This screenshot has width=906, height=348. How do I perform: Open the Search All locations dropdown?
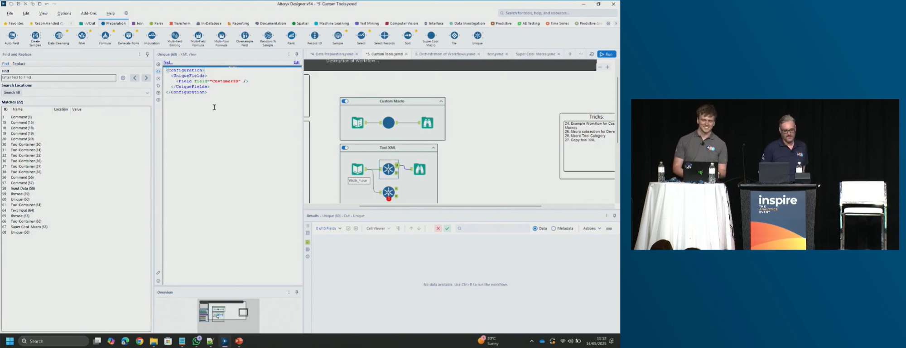pyautogui.click(x=76, y=93)
